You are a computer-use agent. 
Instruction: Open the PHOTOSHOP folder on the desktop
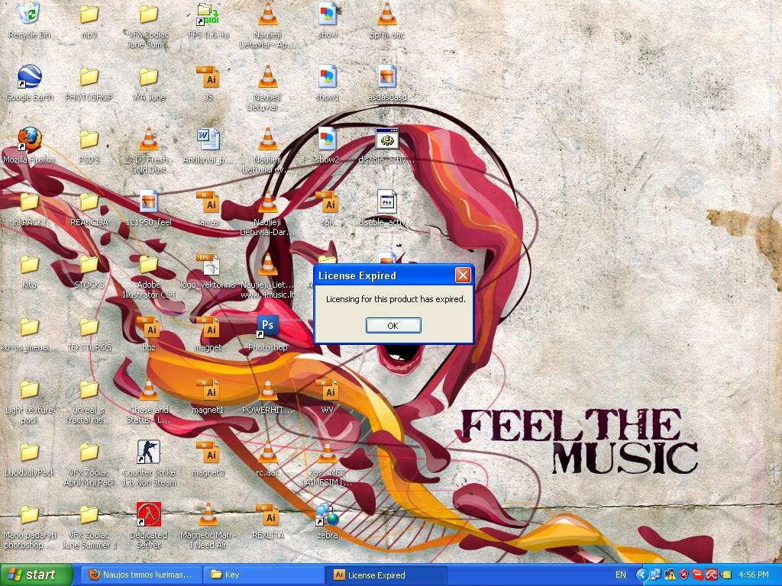tap(89, 77)
